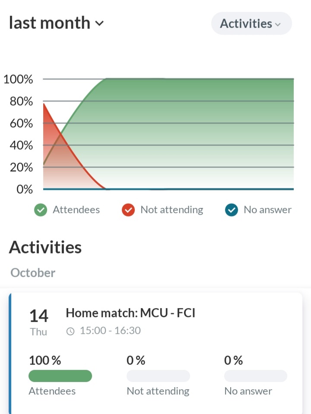The image size is (311, 414).
Task: Click the 14 Thu date on card
Action: 38,322
